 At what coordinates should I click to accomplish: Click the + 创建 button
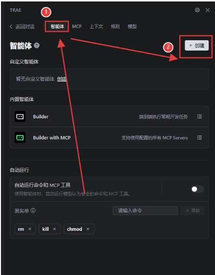point(197,45)
